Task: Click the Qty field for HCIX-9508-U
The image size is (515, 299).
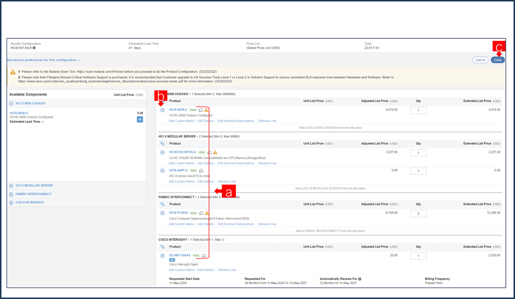Action: point(418,110)
